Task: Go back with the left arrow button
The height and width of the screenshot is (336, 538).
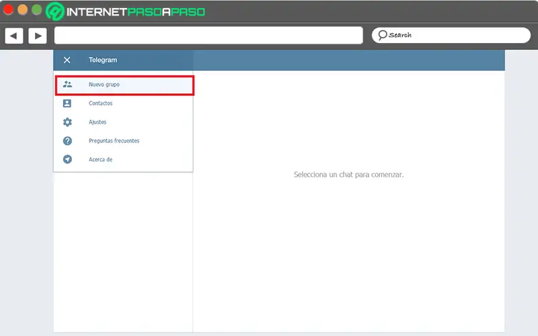Action: (x=13, y=36)
